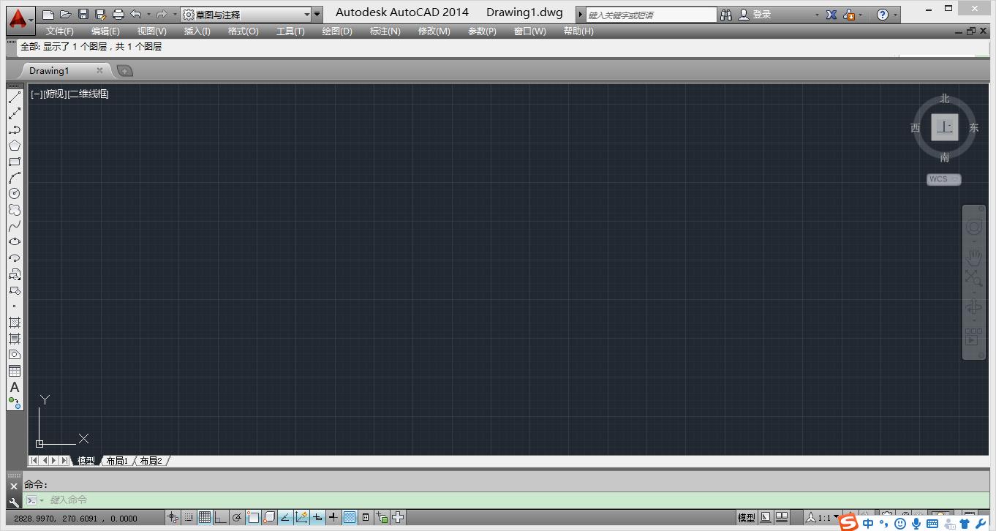996x531 pixels.
Task: Open the annotation scale 1:1 dropdown
Action: click(x=823, y=518)
